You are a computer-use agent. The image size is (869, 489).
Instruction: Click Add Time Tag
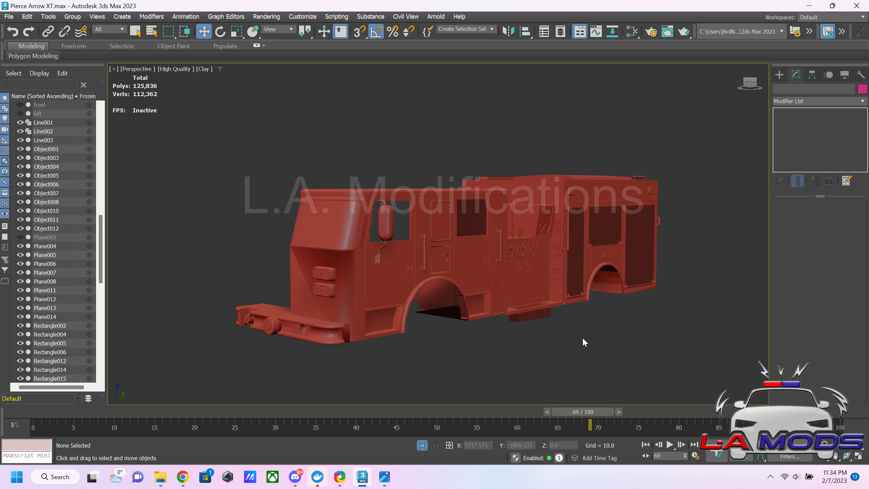[x=599, y=458]
